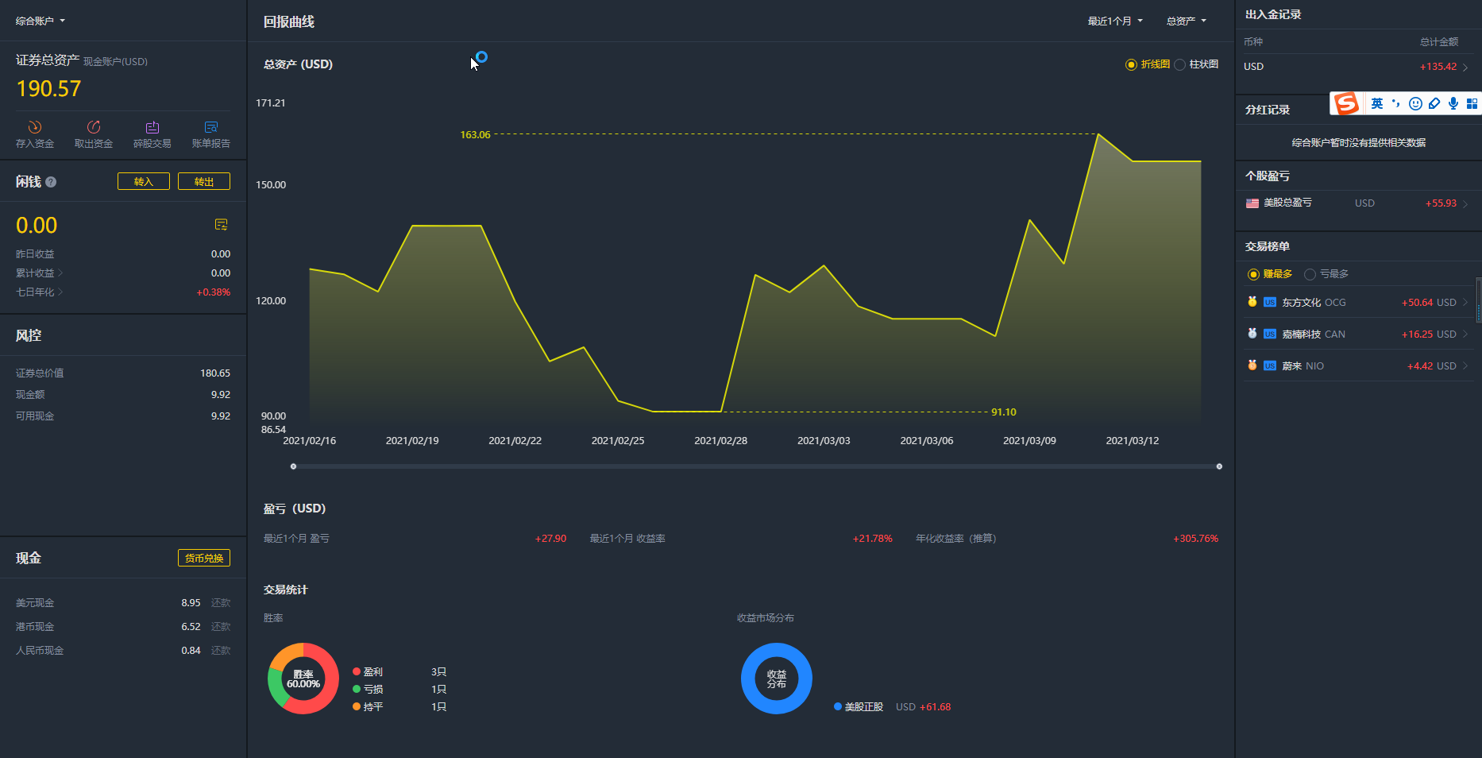The image size is (1482, 758).
Task: Click the gold medal icon for 东方文化
Action: pyautogui.click(x=1252, y=302)
